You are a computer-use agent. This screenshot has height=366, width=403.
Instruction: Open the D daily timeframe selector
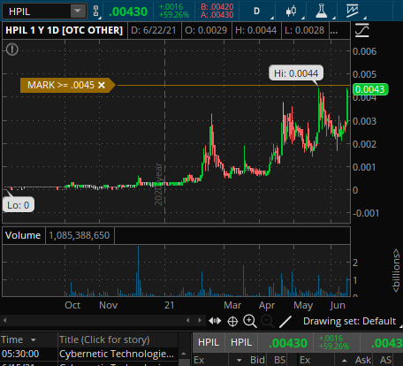click(x=256, y=11)
